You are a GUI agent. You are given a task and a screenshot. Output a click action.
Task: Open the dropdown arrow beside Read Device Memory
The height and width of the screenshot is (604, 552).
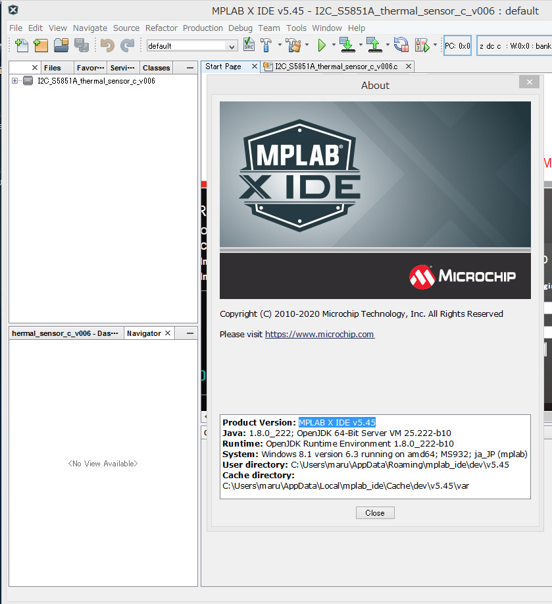388,45
